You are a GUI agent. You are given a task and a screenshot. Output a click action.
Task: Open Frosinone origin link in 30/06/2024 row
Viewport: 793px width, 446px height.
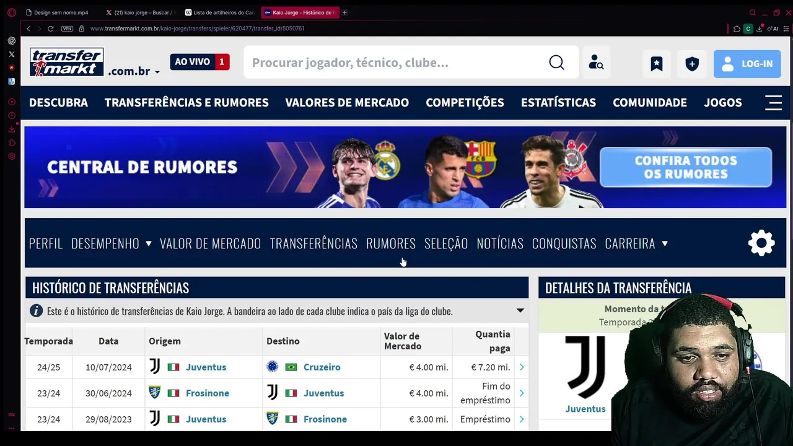(208, 393)
